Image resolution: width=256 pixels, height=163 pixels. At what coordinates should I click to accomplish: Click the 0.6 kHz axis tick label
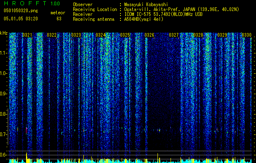(x=3, y=155)
